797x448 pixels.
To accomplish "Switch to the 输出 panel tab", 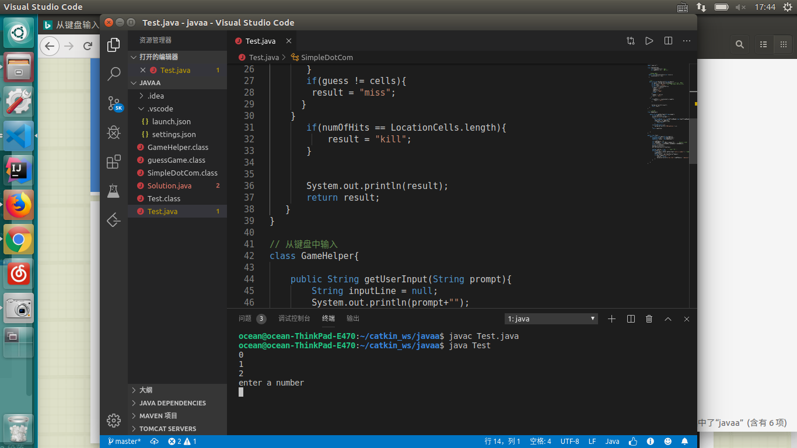I will (352, 318).
